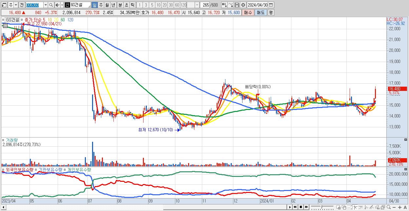Select the 월 monthly chart period
This screenshot has height=211, width=409.
(107, 5)
